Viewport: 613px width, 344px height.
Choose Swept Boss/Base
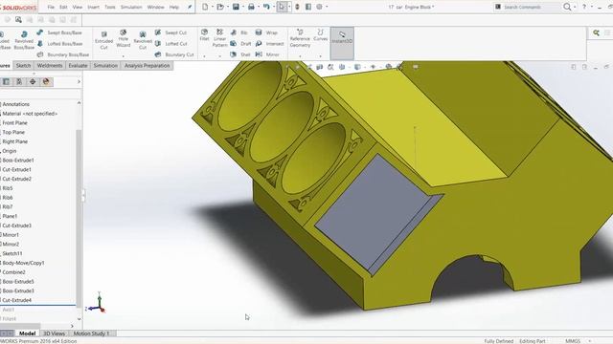pos(59,32)
